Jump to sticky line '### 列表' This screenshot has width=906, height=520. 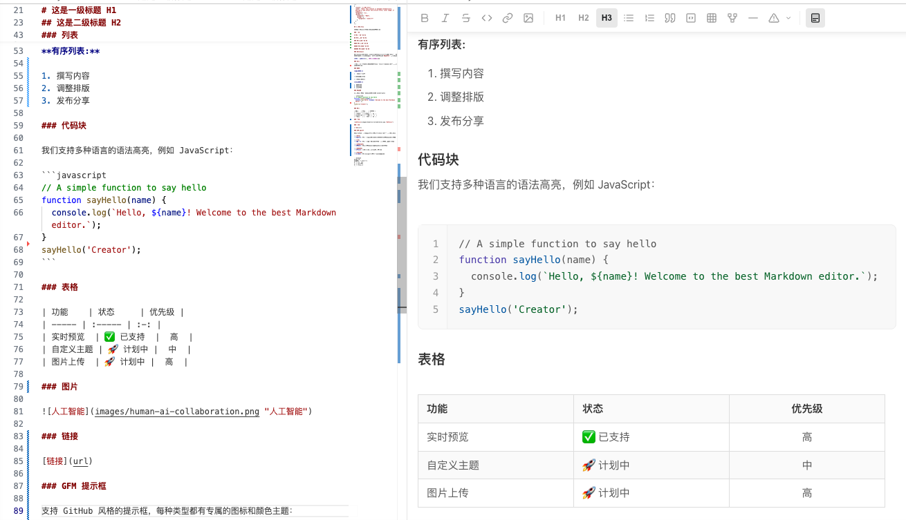click(59, 35)
